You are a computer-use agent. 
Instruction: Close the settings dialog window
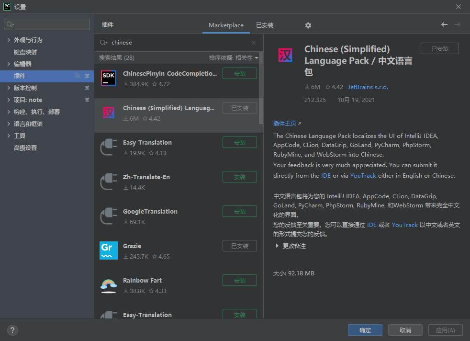(459, 7)
